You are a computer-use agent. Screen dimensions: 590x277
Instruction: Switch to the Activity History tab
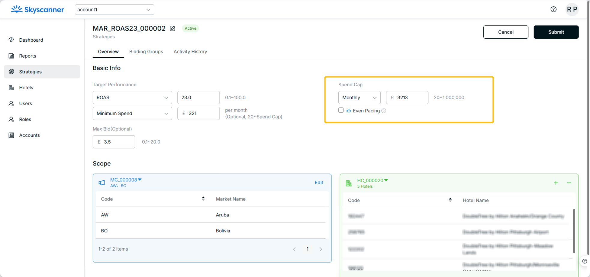[190, 52]
